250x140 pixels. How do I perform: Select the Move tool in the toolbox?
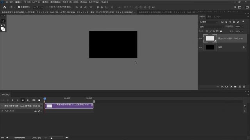click(x=3, y=21)
